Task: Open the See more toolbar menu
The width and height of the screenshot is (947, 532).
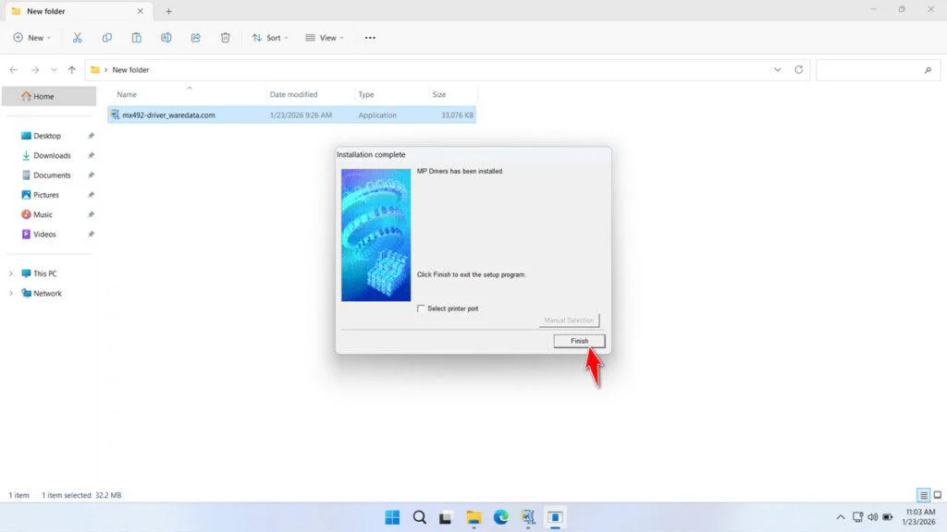Action: 370,37
